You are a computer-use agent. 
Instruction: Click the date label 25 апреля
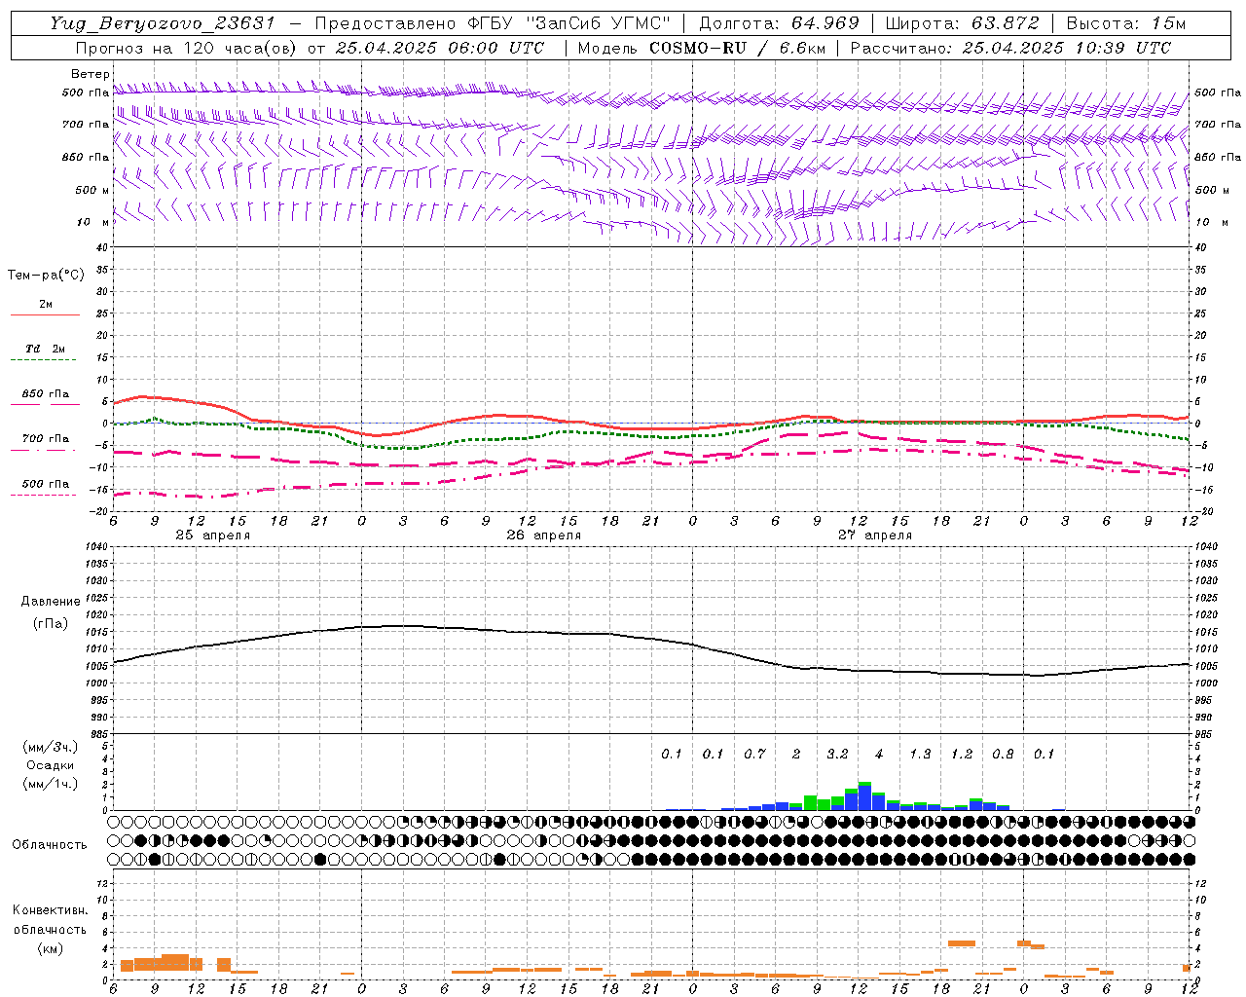(x=213, y=535)
